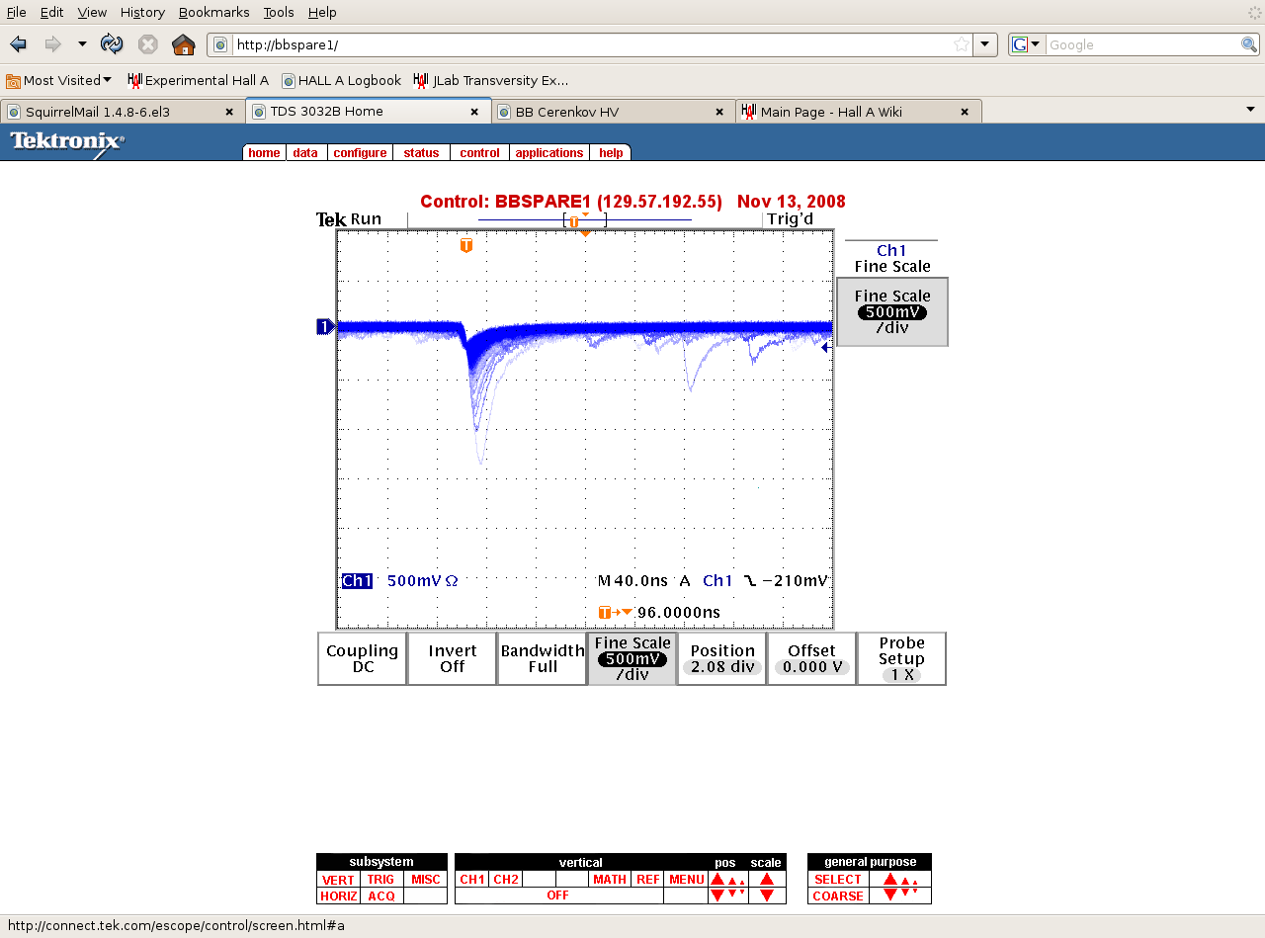1265x938 pixels.
Task: Decrease vertical scale with down arrow
Action: click(x=767, y=895)
